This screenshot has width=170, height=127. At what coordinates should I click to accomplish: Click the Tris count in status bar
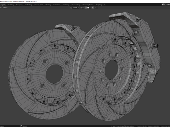165,126
